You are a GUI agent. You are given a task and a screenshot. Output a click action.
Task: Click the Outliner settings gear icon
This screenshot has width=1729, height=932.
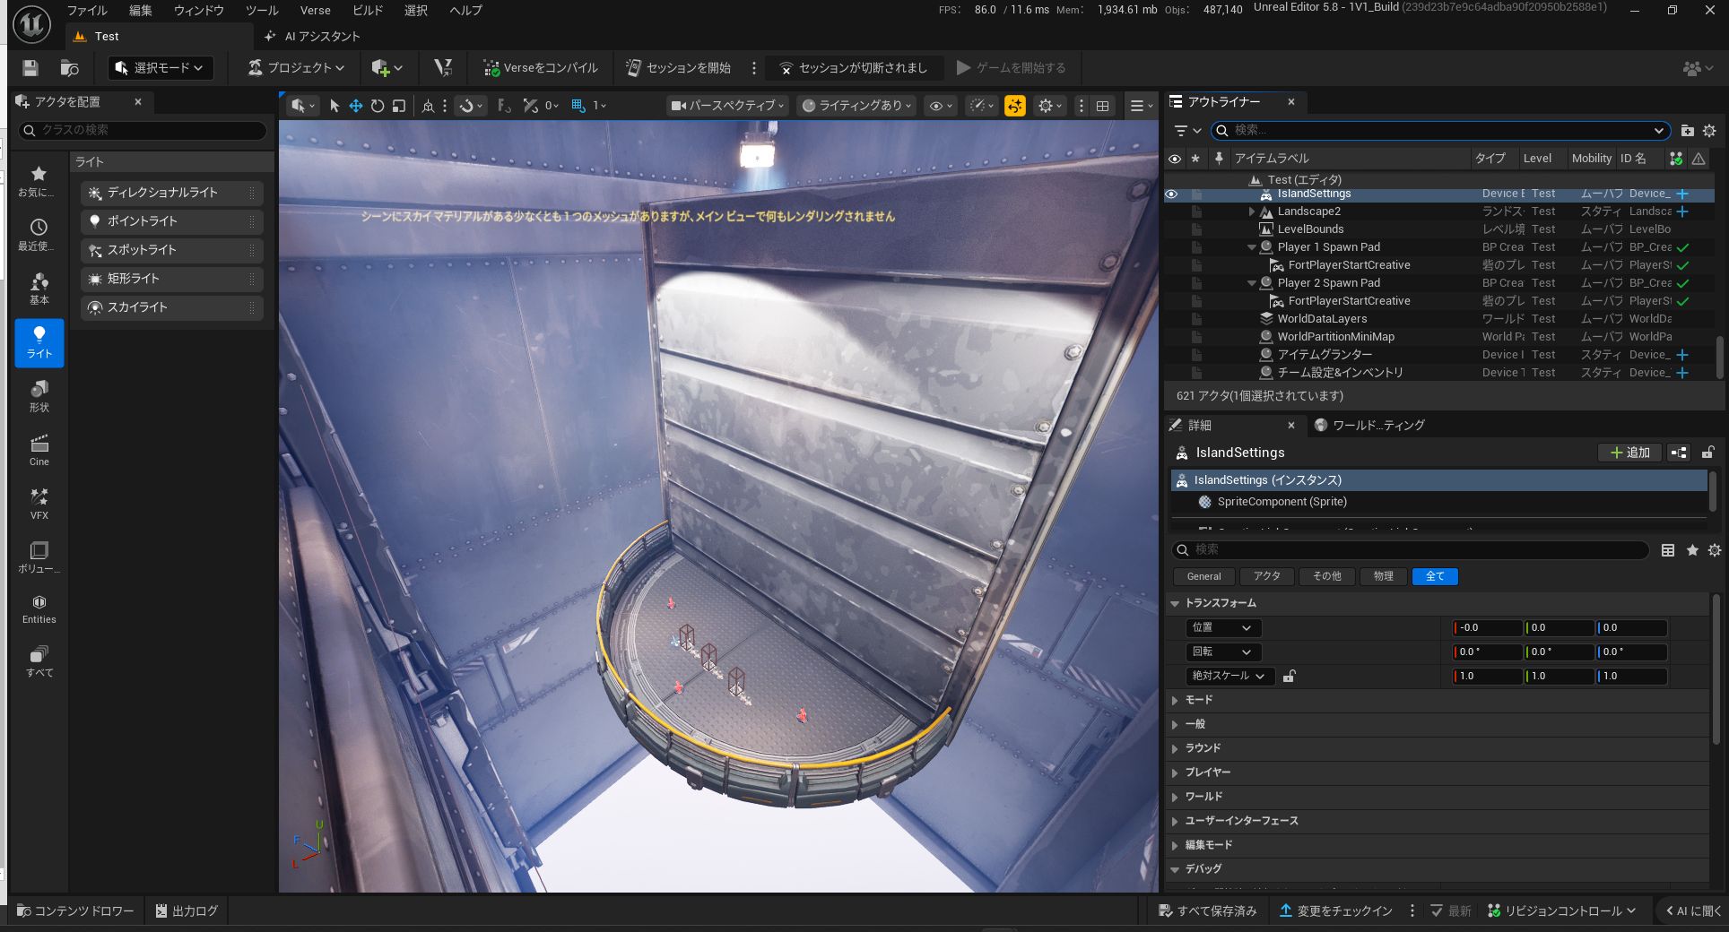coord(1709,131)
